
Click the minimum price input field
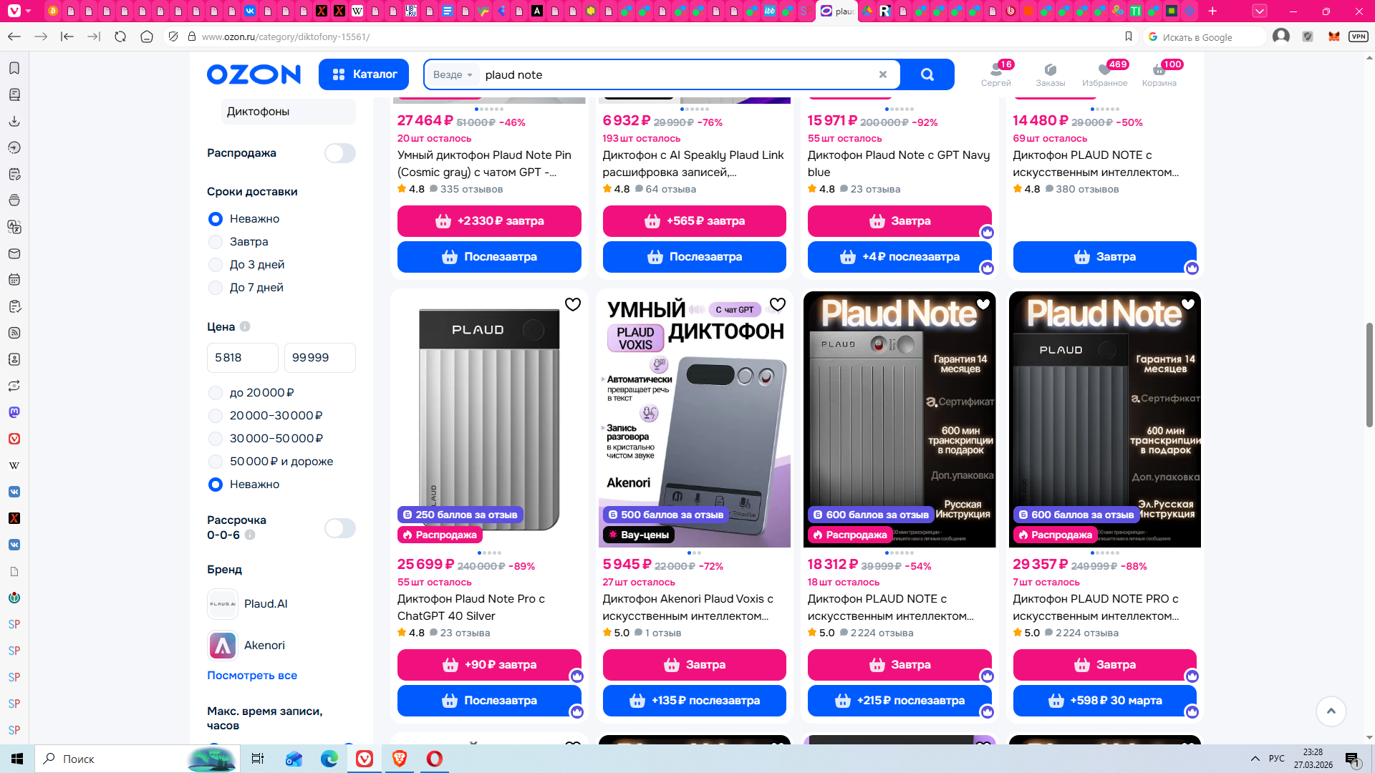click(x=242, y=357)
